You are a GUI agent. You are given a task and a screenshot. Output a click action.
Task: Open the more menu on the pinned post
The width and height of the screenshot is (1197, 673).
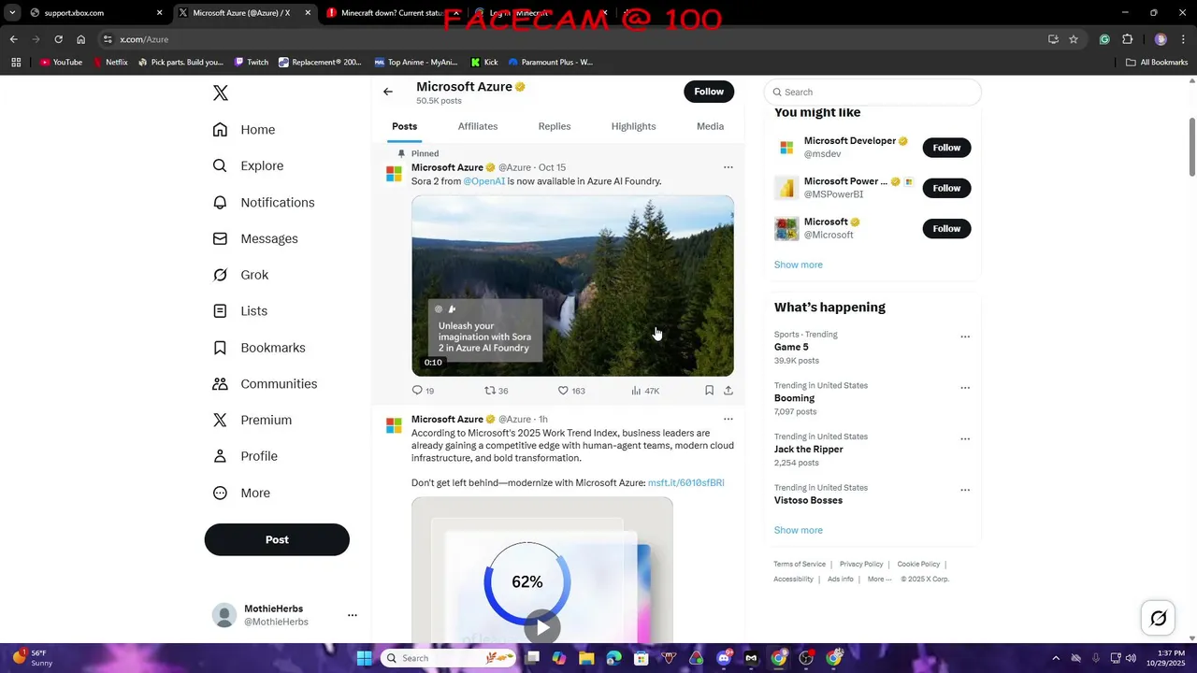pyautogui.click(x=728, y=167)
